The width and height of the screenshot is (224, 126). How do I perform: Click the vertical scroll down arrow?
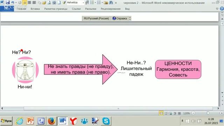coord(222,93)
